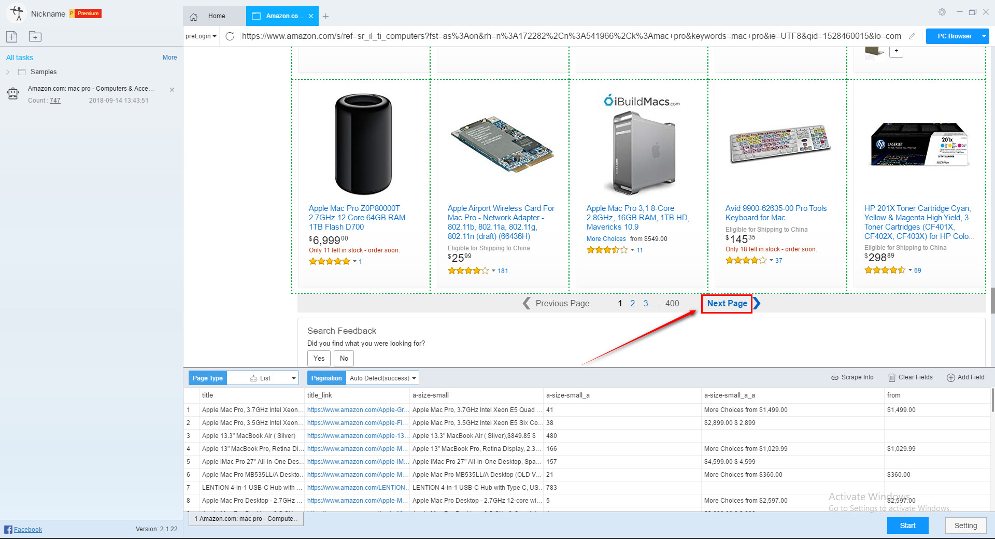This screenshot has width=995, height=539.
Task: Switch to the Home tab
Action: [x=215, y=16]
